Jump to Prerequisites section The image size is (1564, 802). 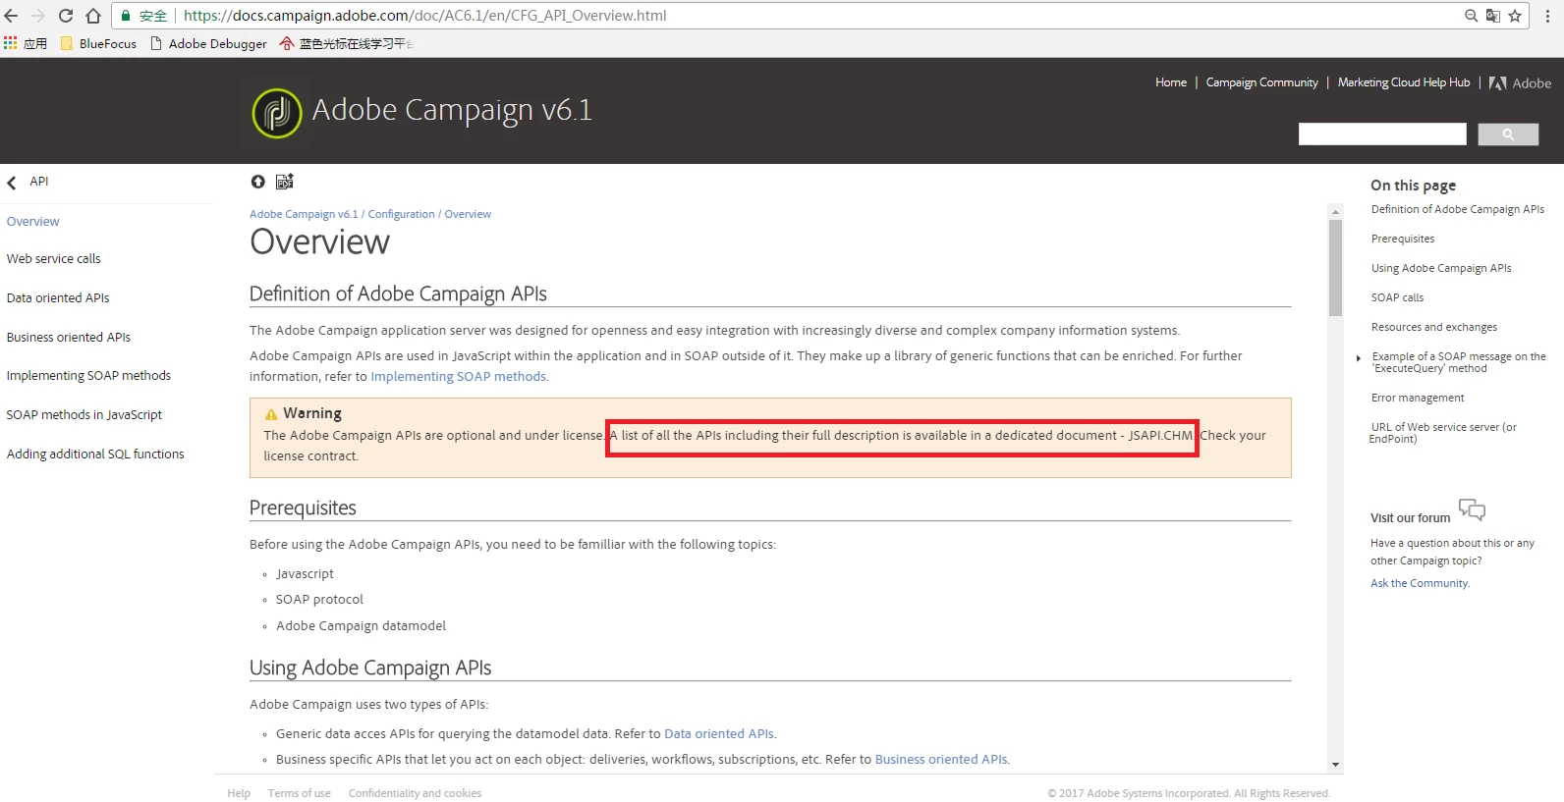(x=1403, y=239)
